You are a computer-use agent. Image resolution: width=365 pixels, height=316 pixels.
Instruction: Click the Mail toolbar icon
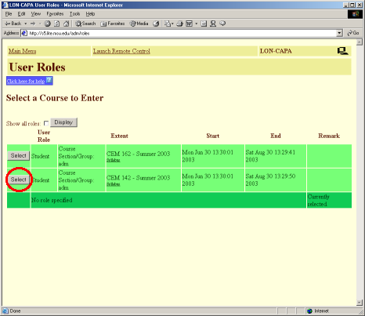(x=168, y=24)
